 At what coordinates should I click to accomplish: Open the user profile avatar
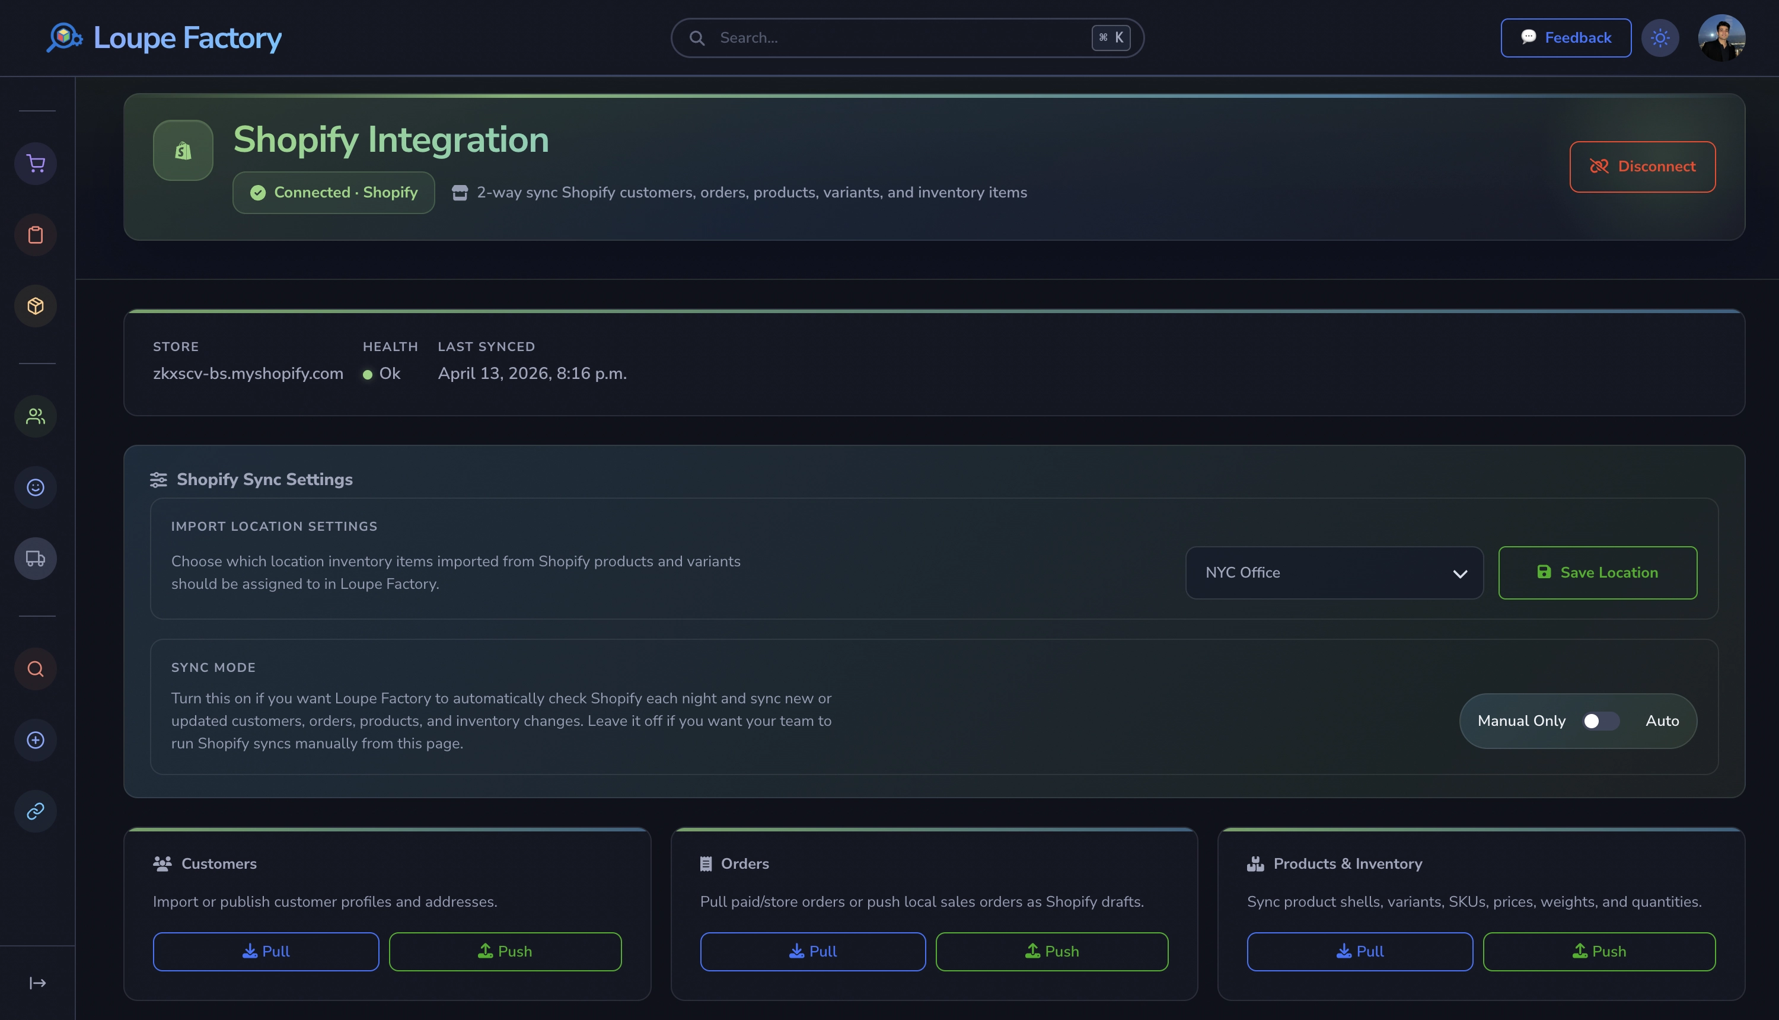(x=1721, y=38)
